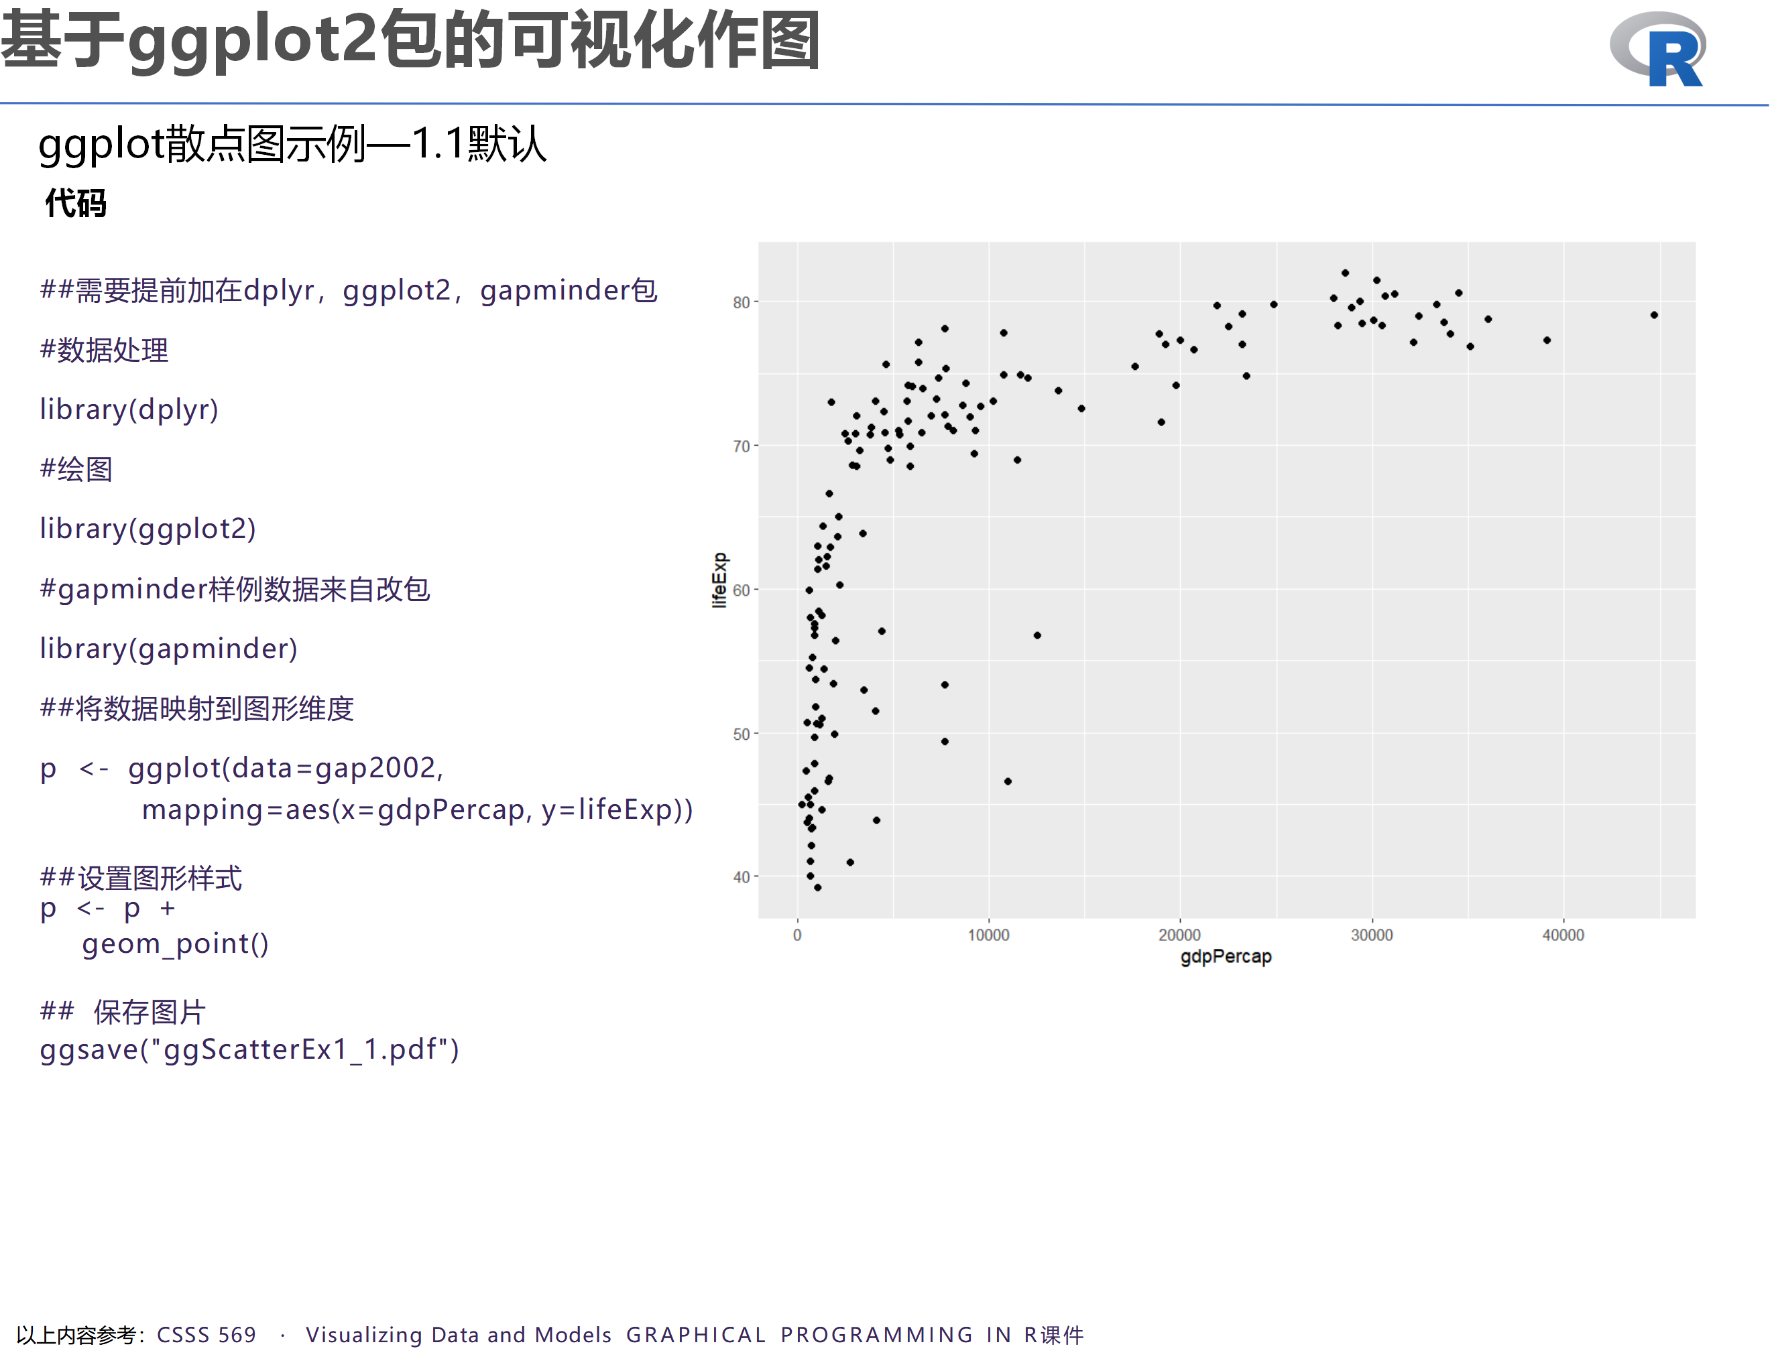Click the y-axis tick label 60
Viewport: 1770px width, 1367px height.
click(741, 590)
